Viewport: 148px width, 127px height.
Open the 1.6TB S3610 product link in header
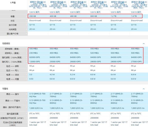pyautogui.click(x=139, y=5)
